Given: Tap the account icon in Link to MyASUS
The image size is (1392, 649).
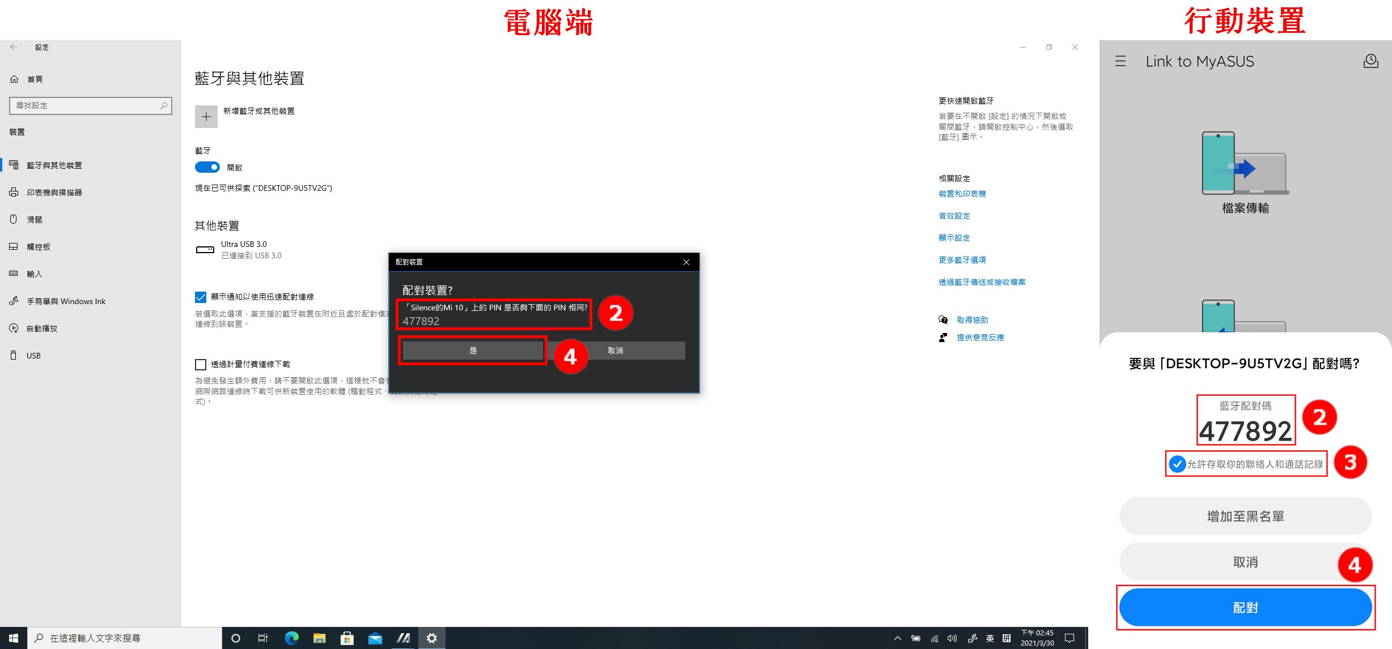Looking at the screenshot, I should tap(1370, 61).
